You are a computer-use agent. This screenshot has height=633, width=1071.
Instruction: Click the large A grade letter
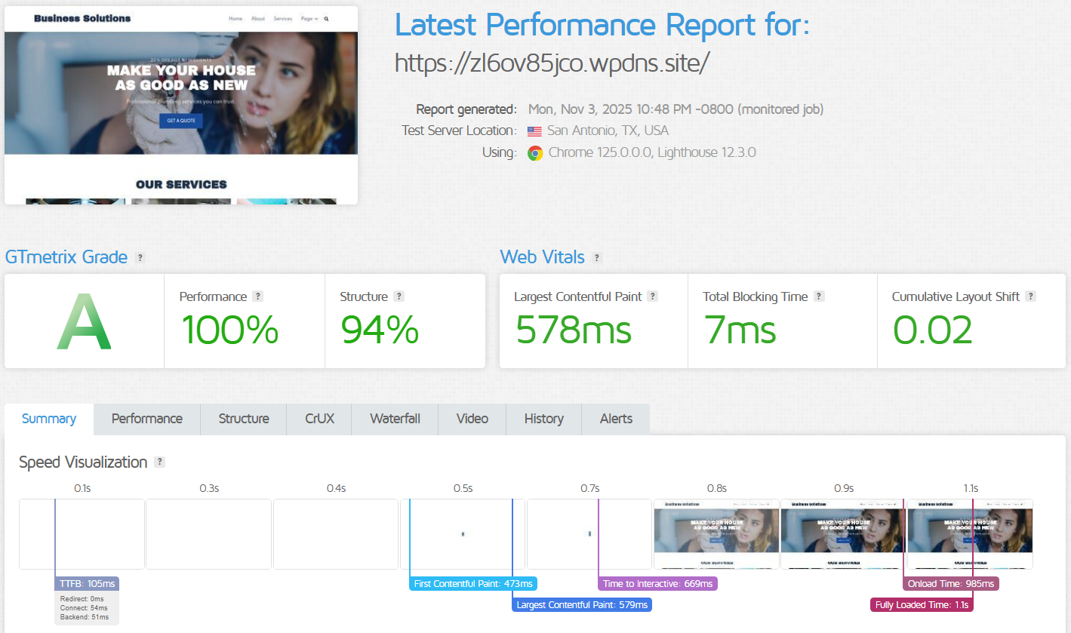coord(85,323)
